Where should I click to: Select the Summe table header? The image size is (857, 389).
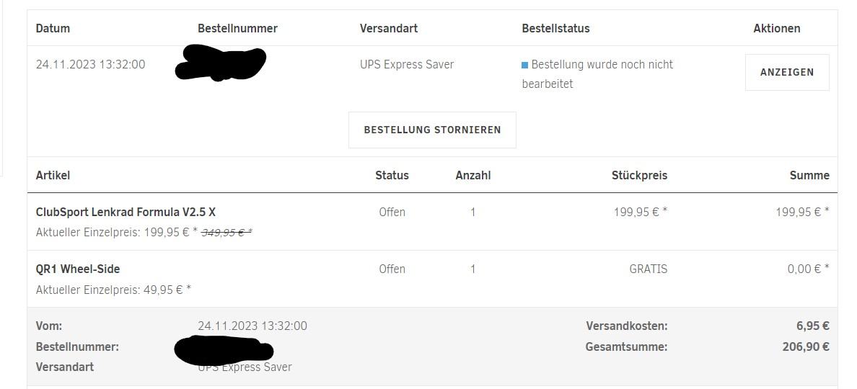pos(809,175)
